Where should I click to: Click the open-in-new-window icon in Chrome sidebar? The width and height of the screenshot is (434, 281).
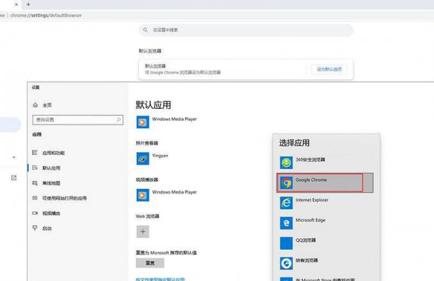[14, 178]
